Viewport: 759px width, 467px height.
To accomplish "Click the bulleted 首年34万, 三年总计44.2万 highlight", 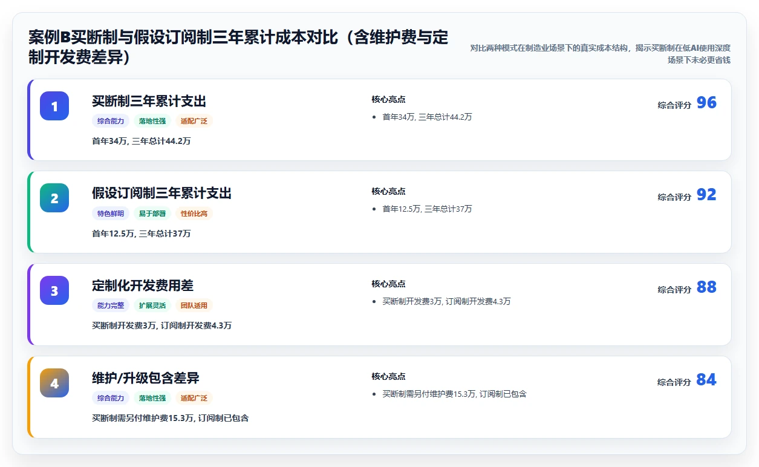I will pos(427,117).
